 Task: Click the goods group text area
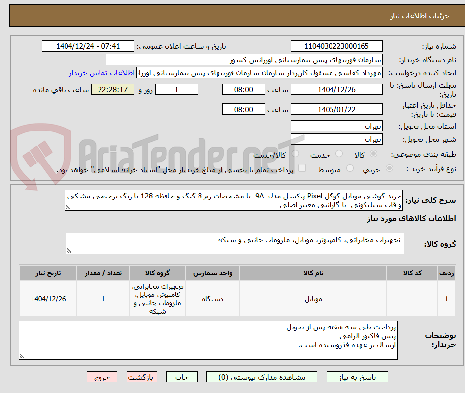(x=235, y=243)
